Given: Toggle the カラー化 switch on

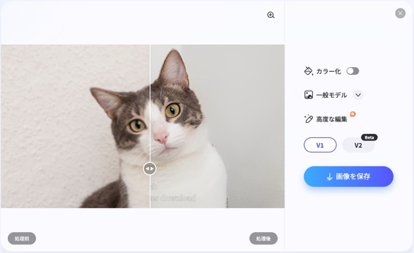Looking at the screenshot, I should [x=353, y=71].
